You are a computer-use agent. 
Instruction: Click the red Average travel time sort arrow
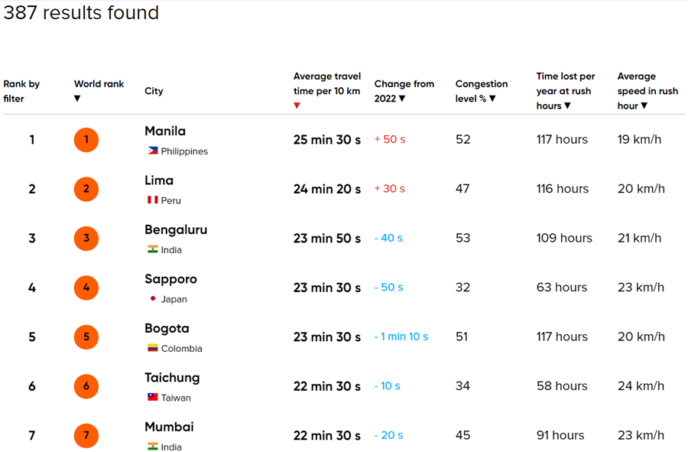tap(296, 106)
